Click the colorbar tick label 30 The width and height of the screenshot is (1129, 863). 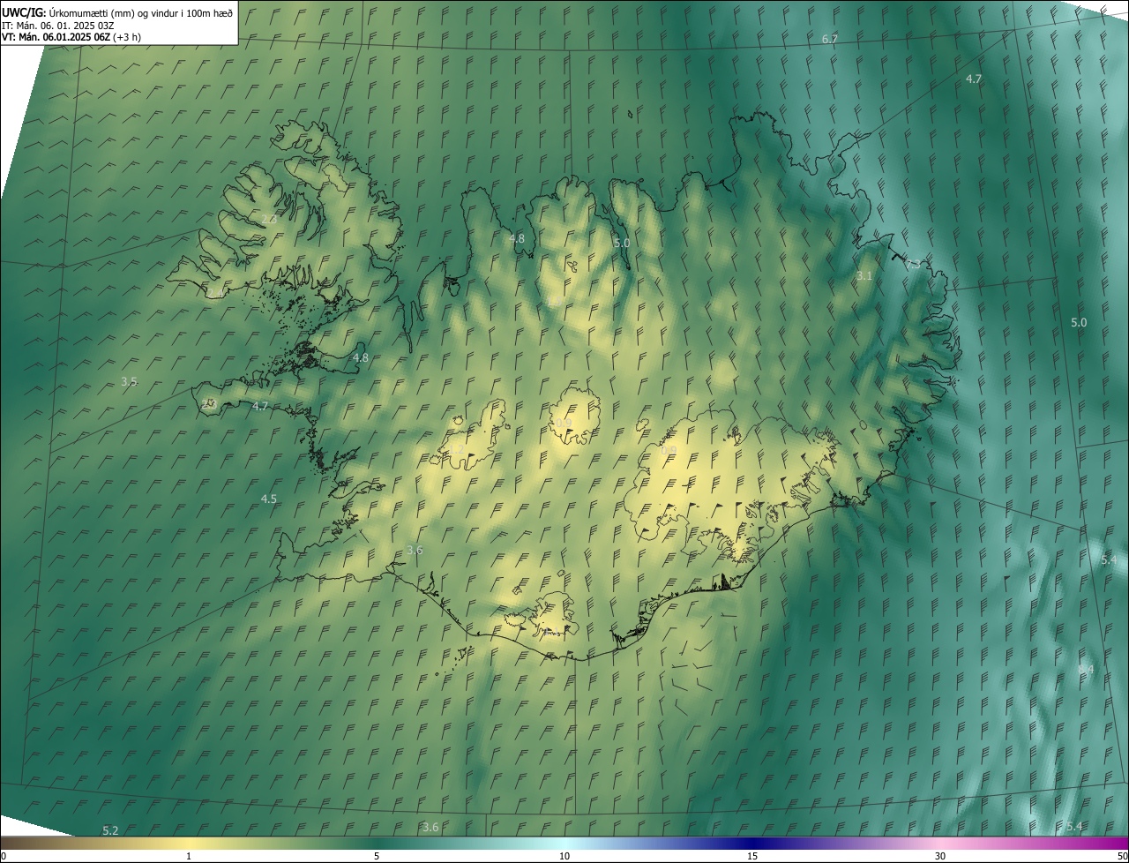tap(940, 856)
